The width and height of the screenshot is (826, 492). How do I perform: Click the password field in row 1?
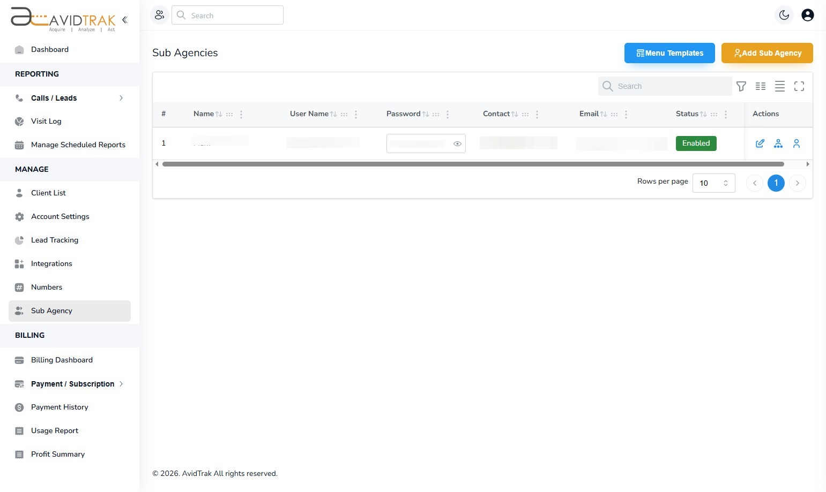[426, 143]
